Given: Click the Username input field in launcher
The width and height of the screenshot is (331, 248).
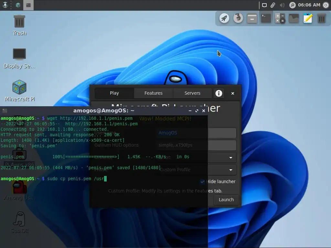Looking at the screenshot, I should (x=197, y=133).
